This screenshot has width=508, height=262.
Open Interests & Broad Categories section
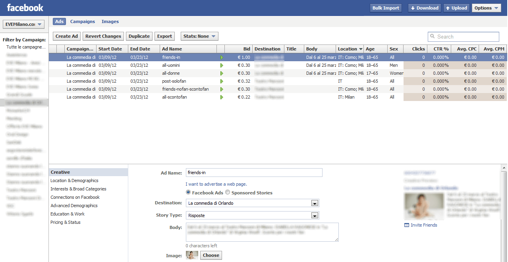[x=78, y=189]
